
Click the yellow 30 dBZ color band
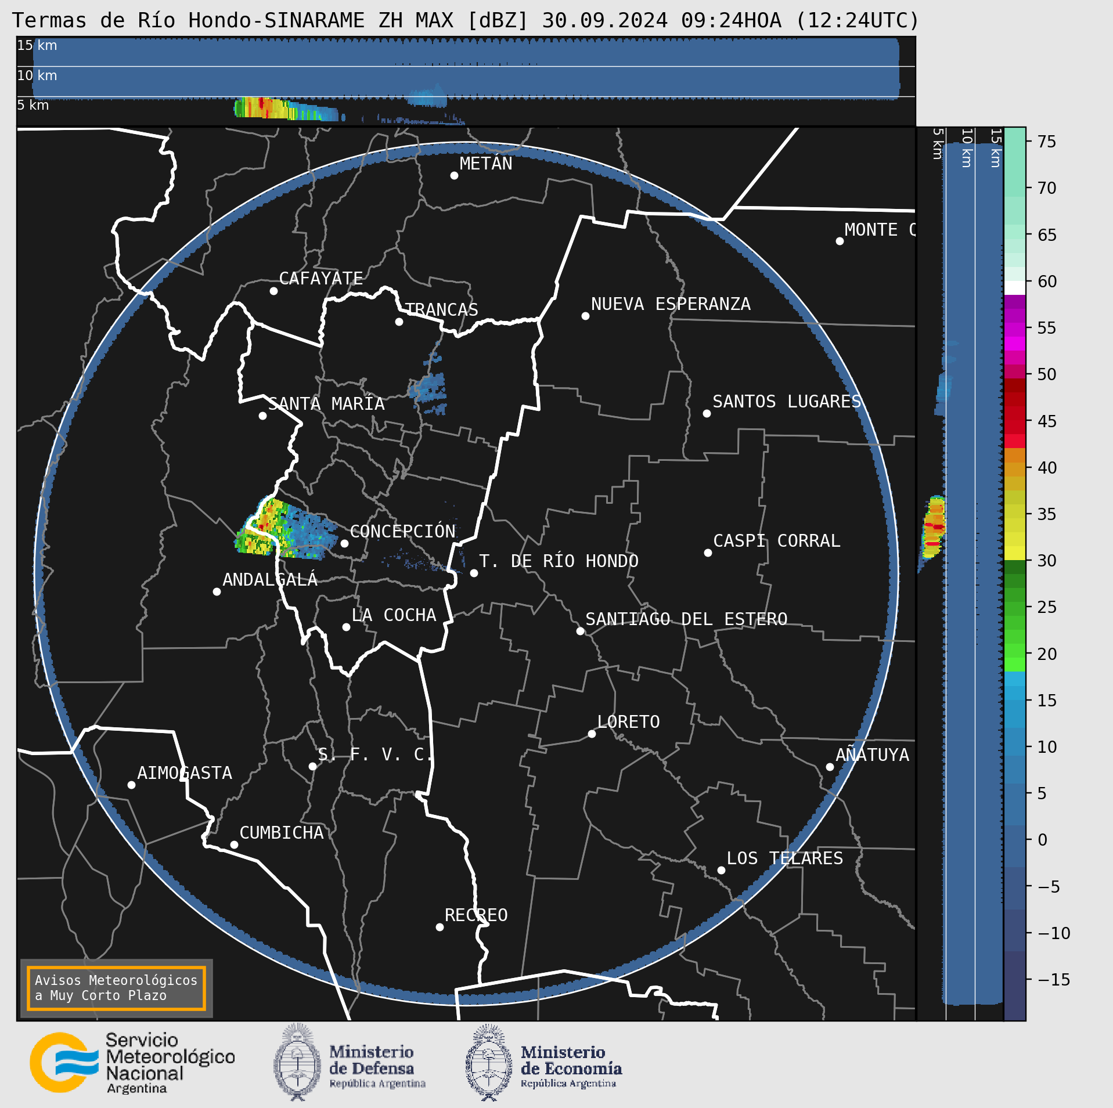[1015, 553]
